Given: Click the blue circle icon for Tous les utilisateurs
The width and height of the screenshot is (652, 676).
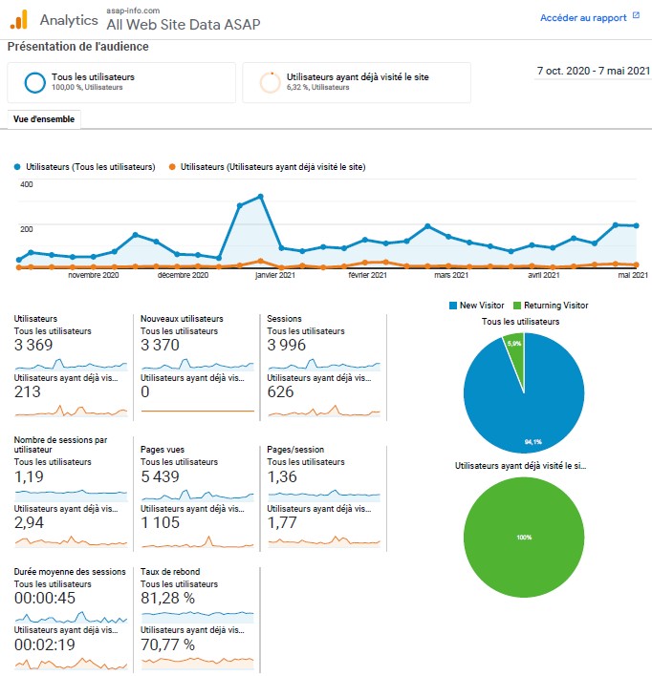Looking at the screenshot, I should tap(35, 82).
